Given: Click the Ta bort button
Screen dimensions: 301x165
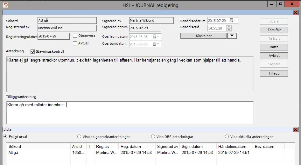Looking at the screenshot, I should [274, 38].
